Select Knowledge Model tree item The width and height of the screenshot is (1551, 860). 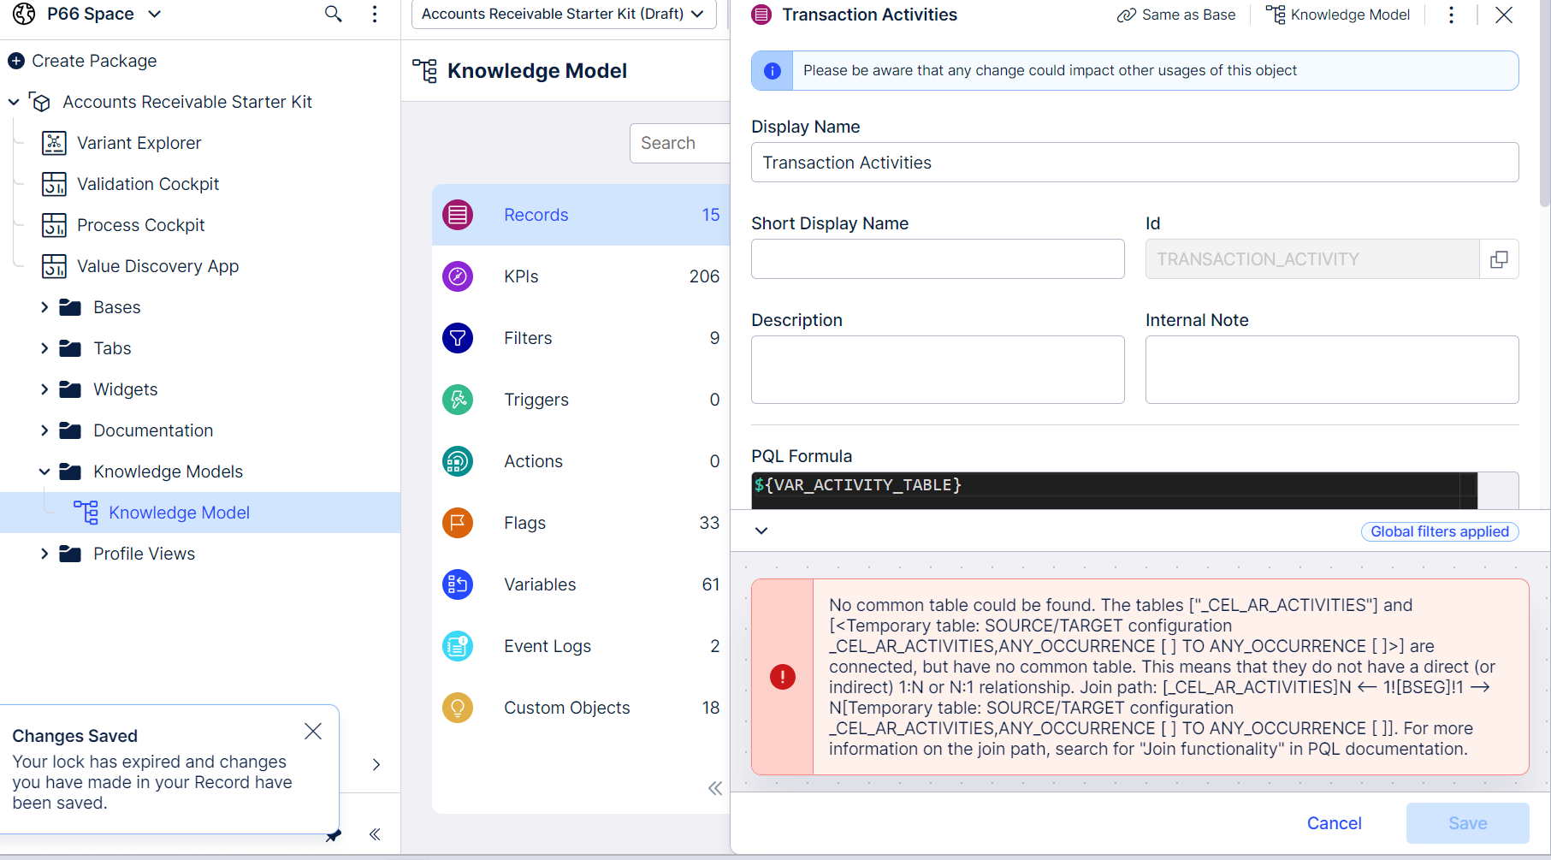(x=200, y=513)
